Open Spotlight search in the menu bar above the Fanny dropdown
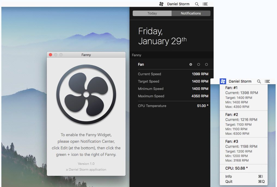Viewport: 277px width, 187px height. [x=259, y=81]
